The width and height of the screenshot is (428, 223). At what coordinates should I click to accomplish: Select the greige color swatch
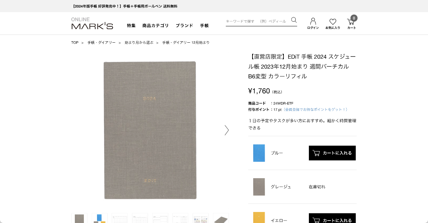pyautogui.click(x=259, y=187)
